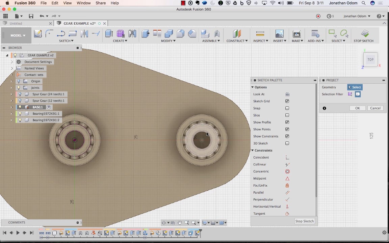The height and width of the screenshot is (243, 389).
Task: Click the Create Sketch icon in toolbar
Action: click(38, 33)
